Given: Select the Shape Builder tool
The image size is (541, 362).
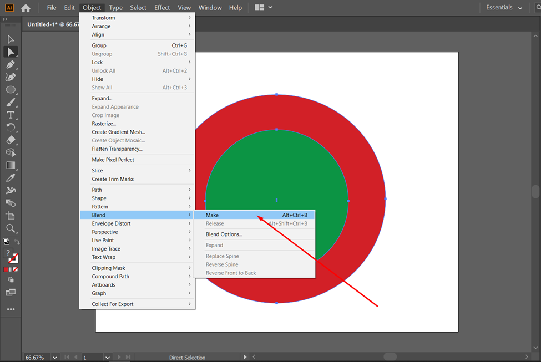Looking at the screenshot, I should pos(11,152).
